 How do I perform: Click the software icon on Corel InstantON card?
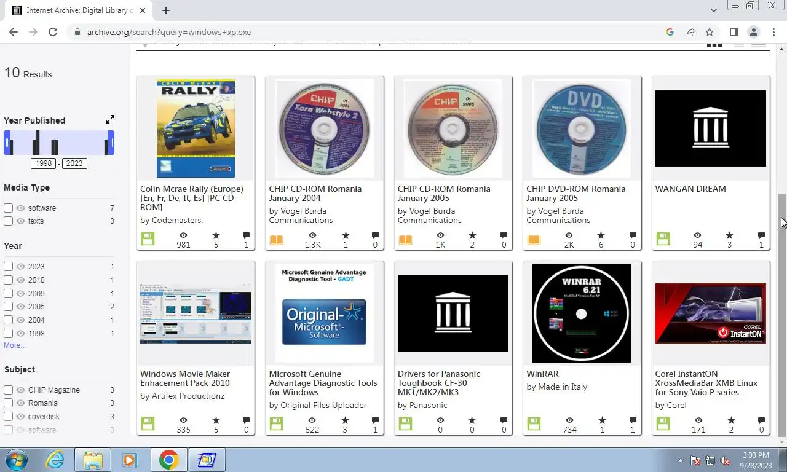[x=663, y=424]
